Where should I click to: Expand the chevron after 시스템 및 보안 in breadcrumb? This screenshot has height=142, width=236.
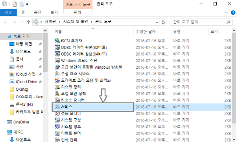point(91,22)
